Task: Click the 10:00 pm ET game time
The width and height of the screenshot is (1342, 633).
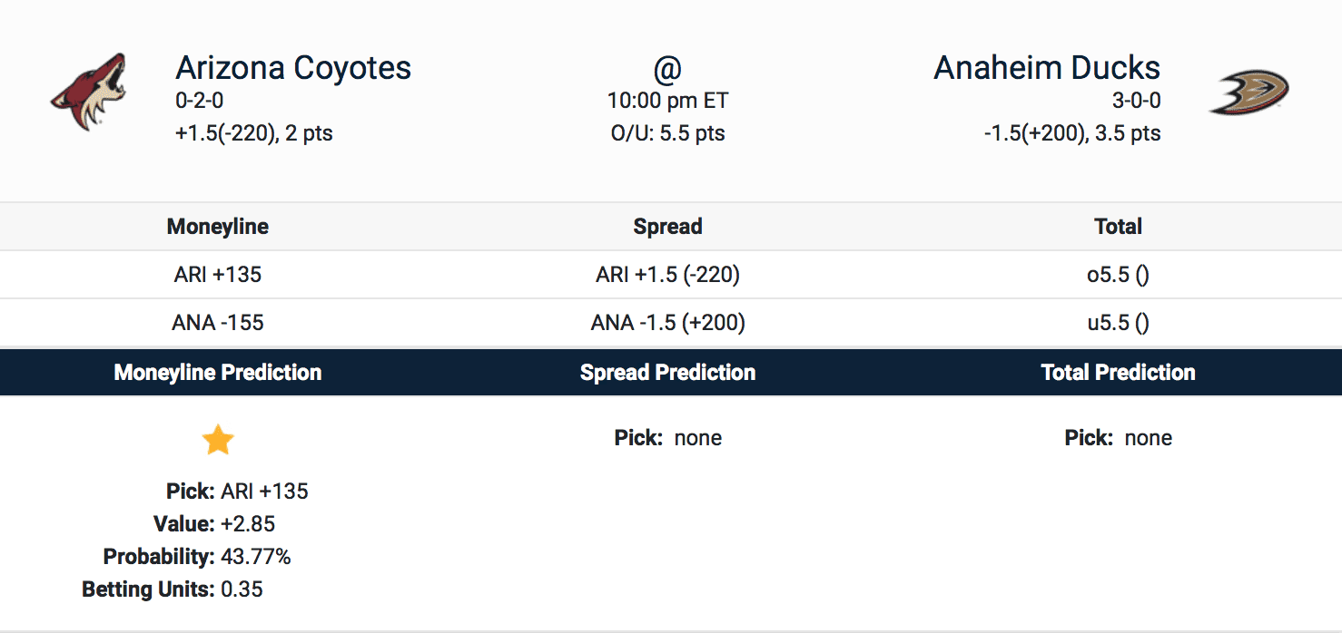Action: tap(667, 101)
